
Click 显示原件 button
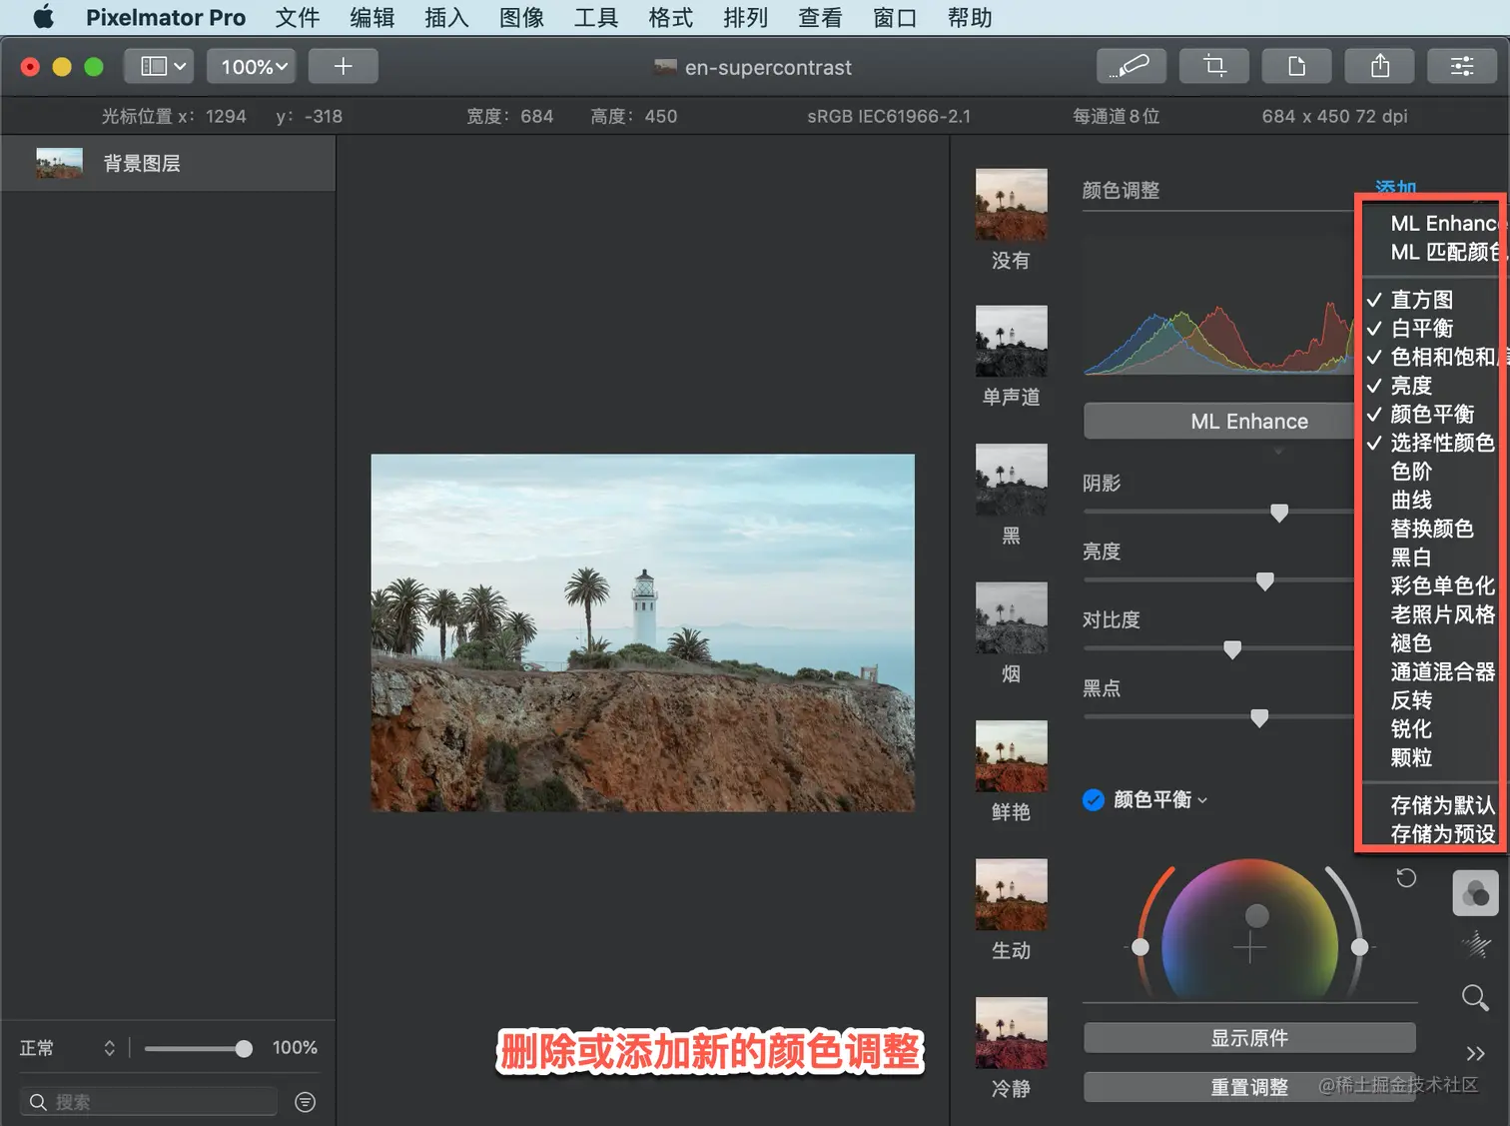point(1249,1038)
